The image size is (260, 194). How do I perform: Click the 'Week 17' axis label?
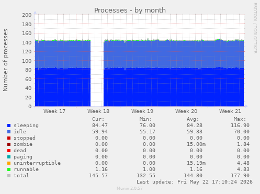pyautogui.click(x=54, y=111)
